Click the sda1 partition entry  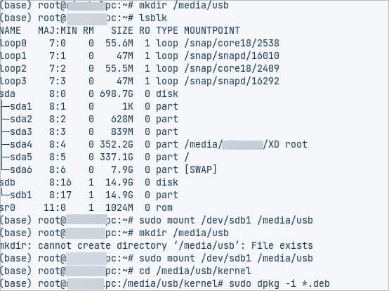(x=21, y=107)
